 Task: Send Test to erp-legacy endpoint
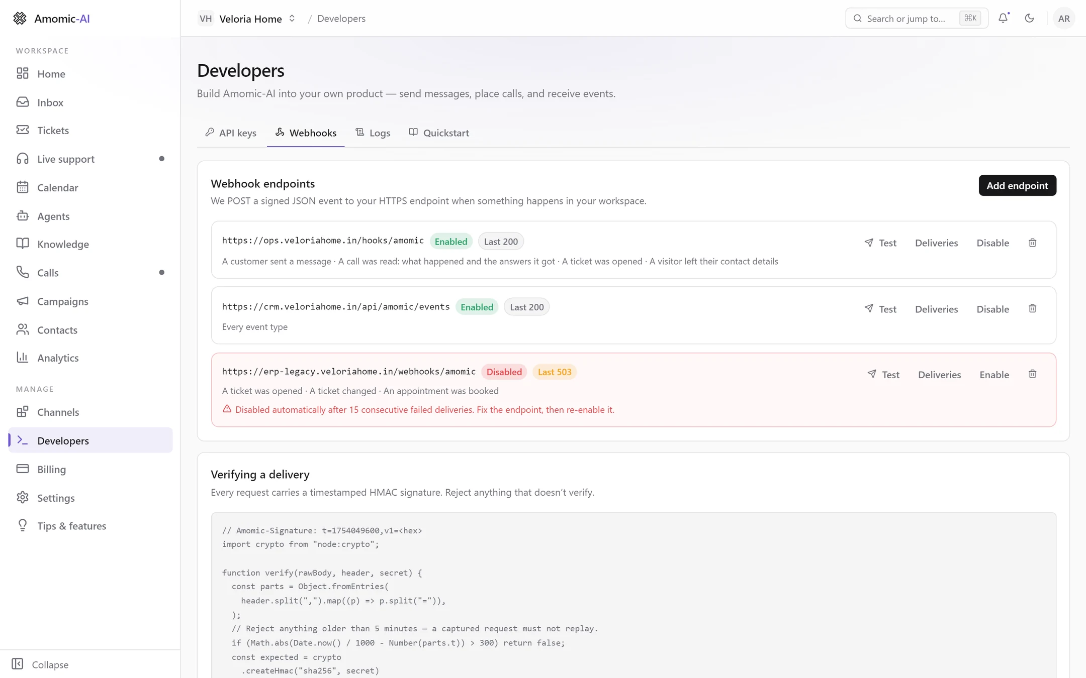[x=883, y=375]
